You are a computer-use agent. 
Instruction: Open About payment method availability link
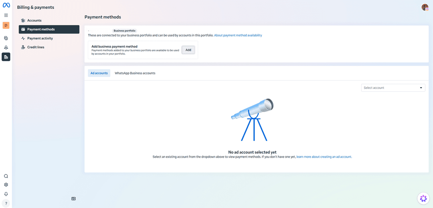238,35
